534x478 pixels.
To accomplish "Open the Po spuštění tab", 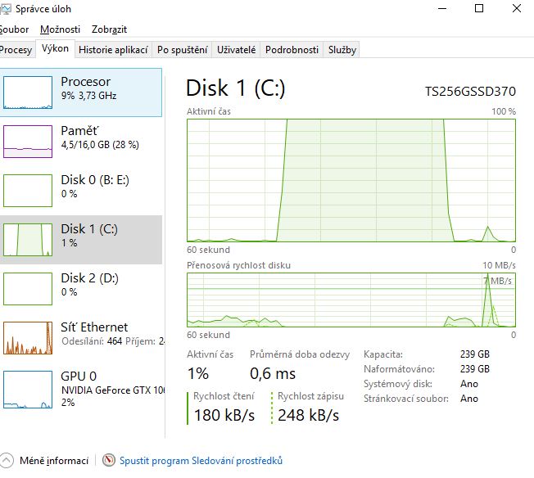I will point(182,50).
